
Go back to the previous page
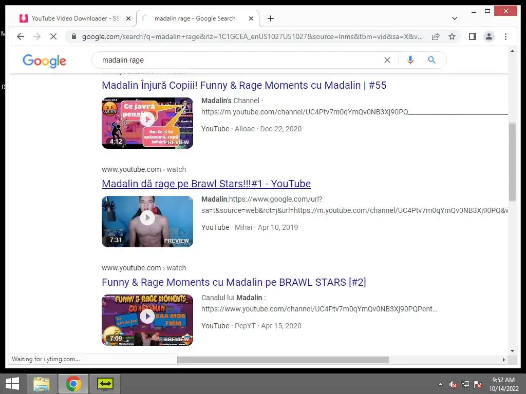tap(21, 36)
